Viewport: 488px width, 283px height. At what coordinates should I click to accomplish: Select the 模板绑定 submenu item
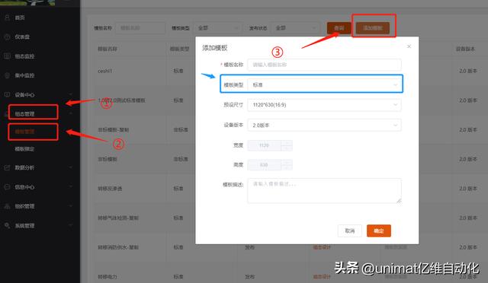[x=24, y=149]
